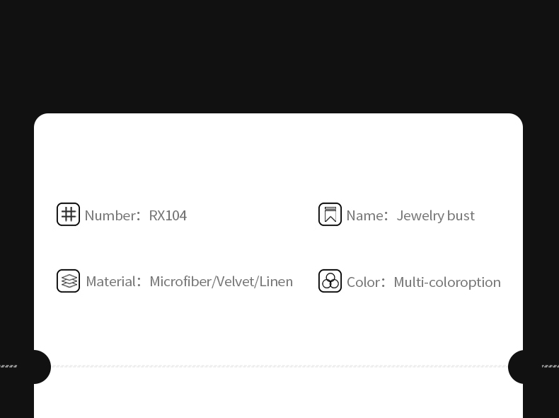Click the black banner above the white card
Image resolution: width=559 pixels, height=418 pixels.
(279, 57)
